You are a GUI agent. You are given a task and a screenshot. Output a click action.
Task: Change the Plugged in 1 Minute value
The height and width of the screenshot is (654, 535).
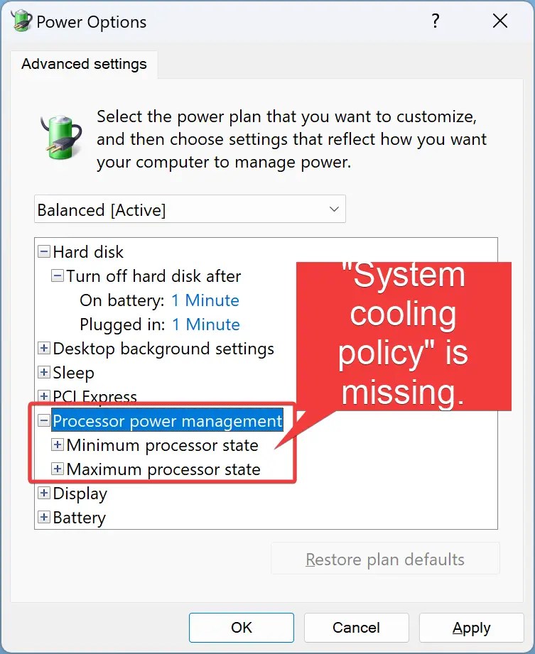tap(205, 325)
